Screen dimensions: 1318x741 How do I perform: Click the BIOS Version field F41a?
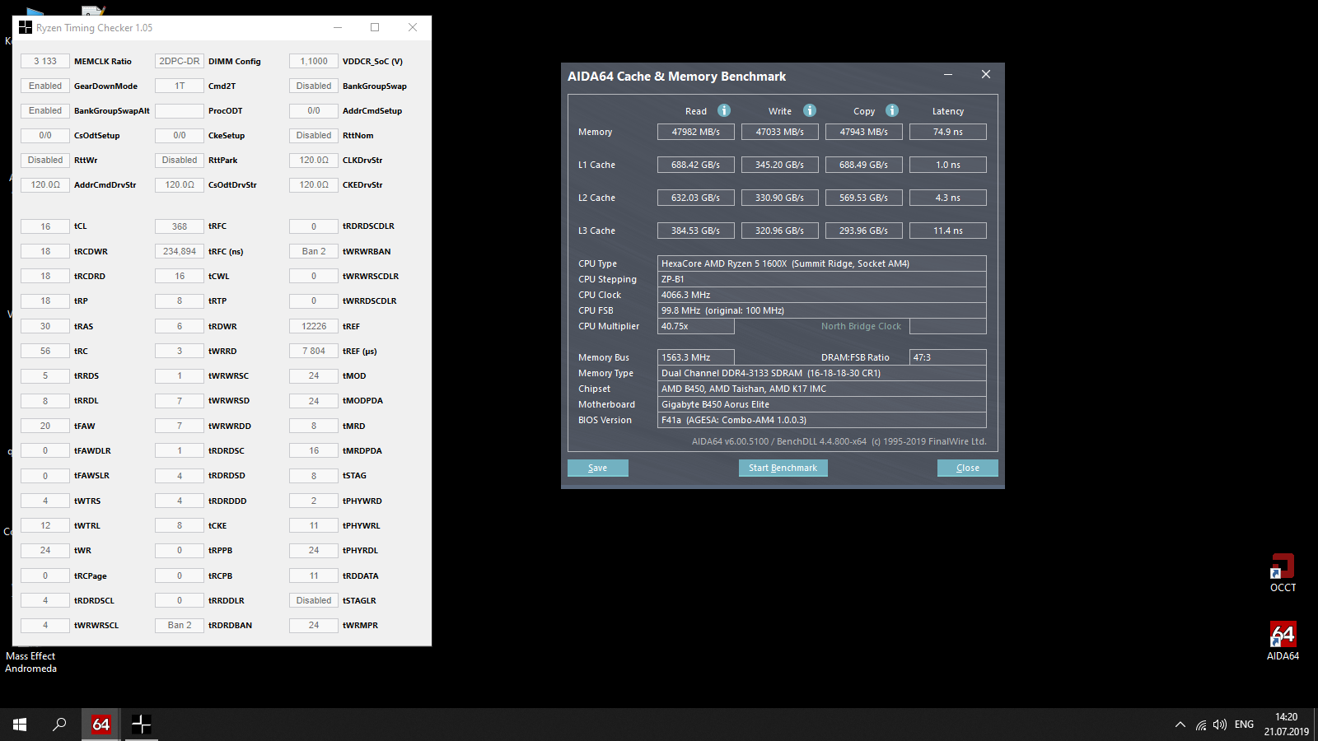coord(822,420)
